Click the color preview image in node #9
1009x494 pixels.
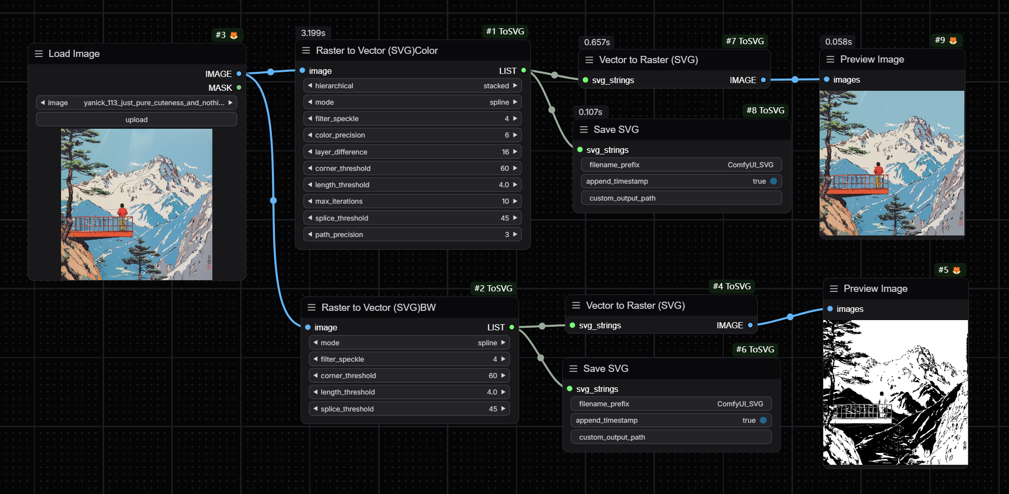click(x=892, y=163)
